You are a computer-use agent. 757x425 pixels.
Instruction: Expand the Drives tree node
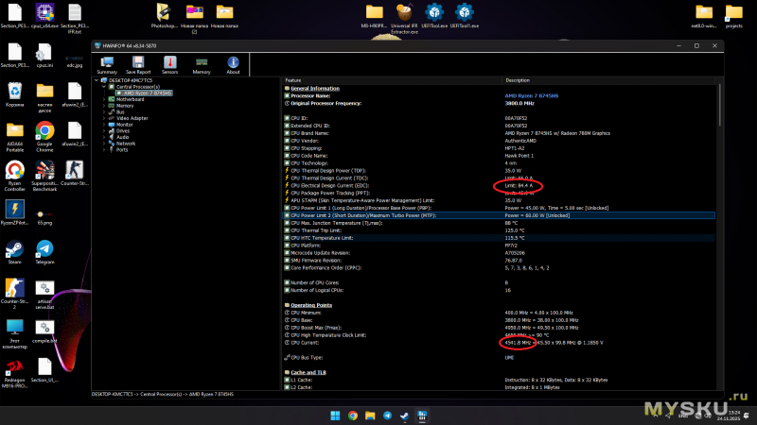click(104, 130)
